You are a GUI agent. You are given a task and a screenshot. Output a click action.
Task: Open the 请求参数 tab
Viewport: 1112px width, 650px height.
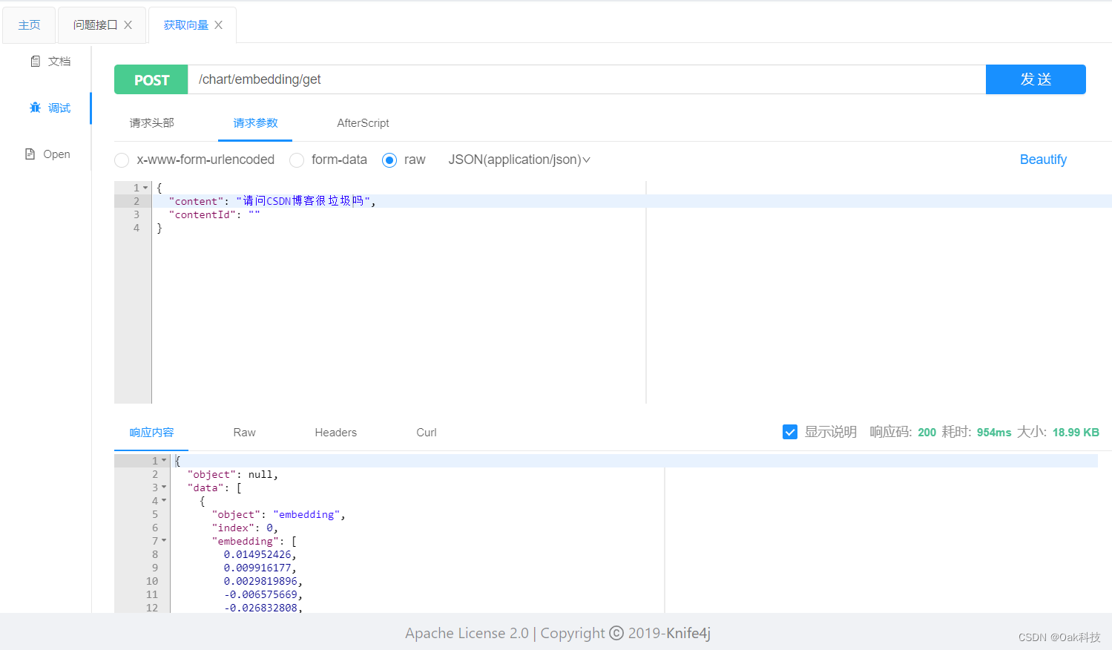point(255,122)
